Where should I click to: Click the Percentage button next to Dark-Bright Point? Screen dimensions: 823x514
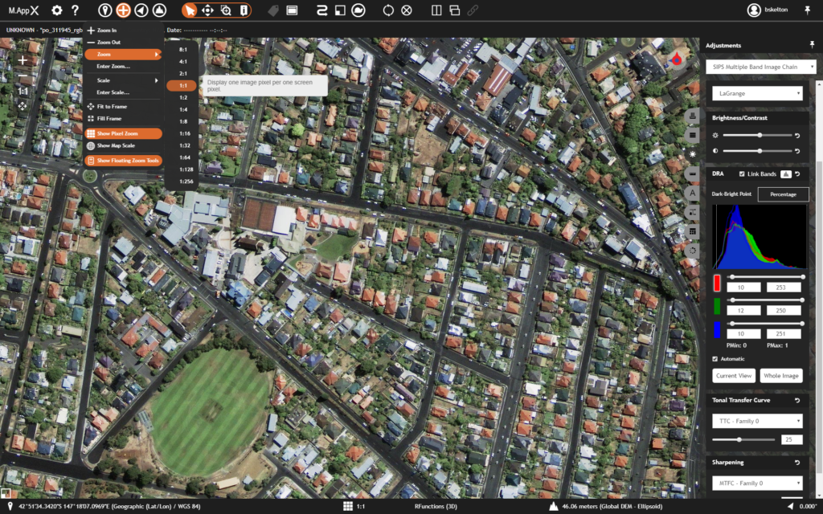click(x=783, y=194)
